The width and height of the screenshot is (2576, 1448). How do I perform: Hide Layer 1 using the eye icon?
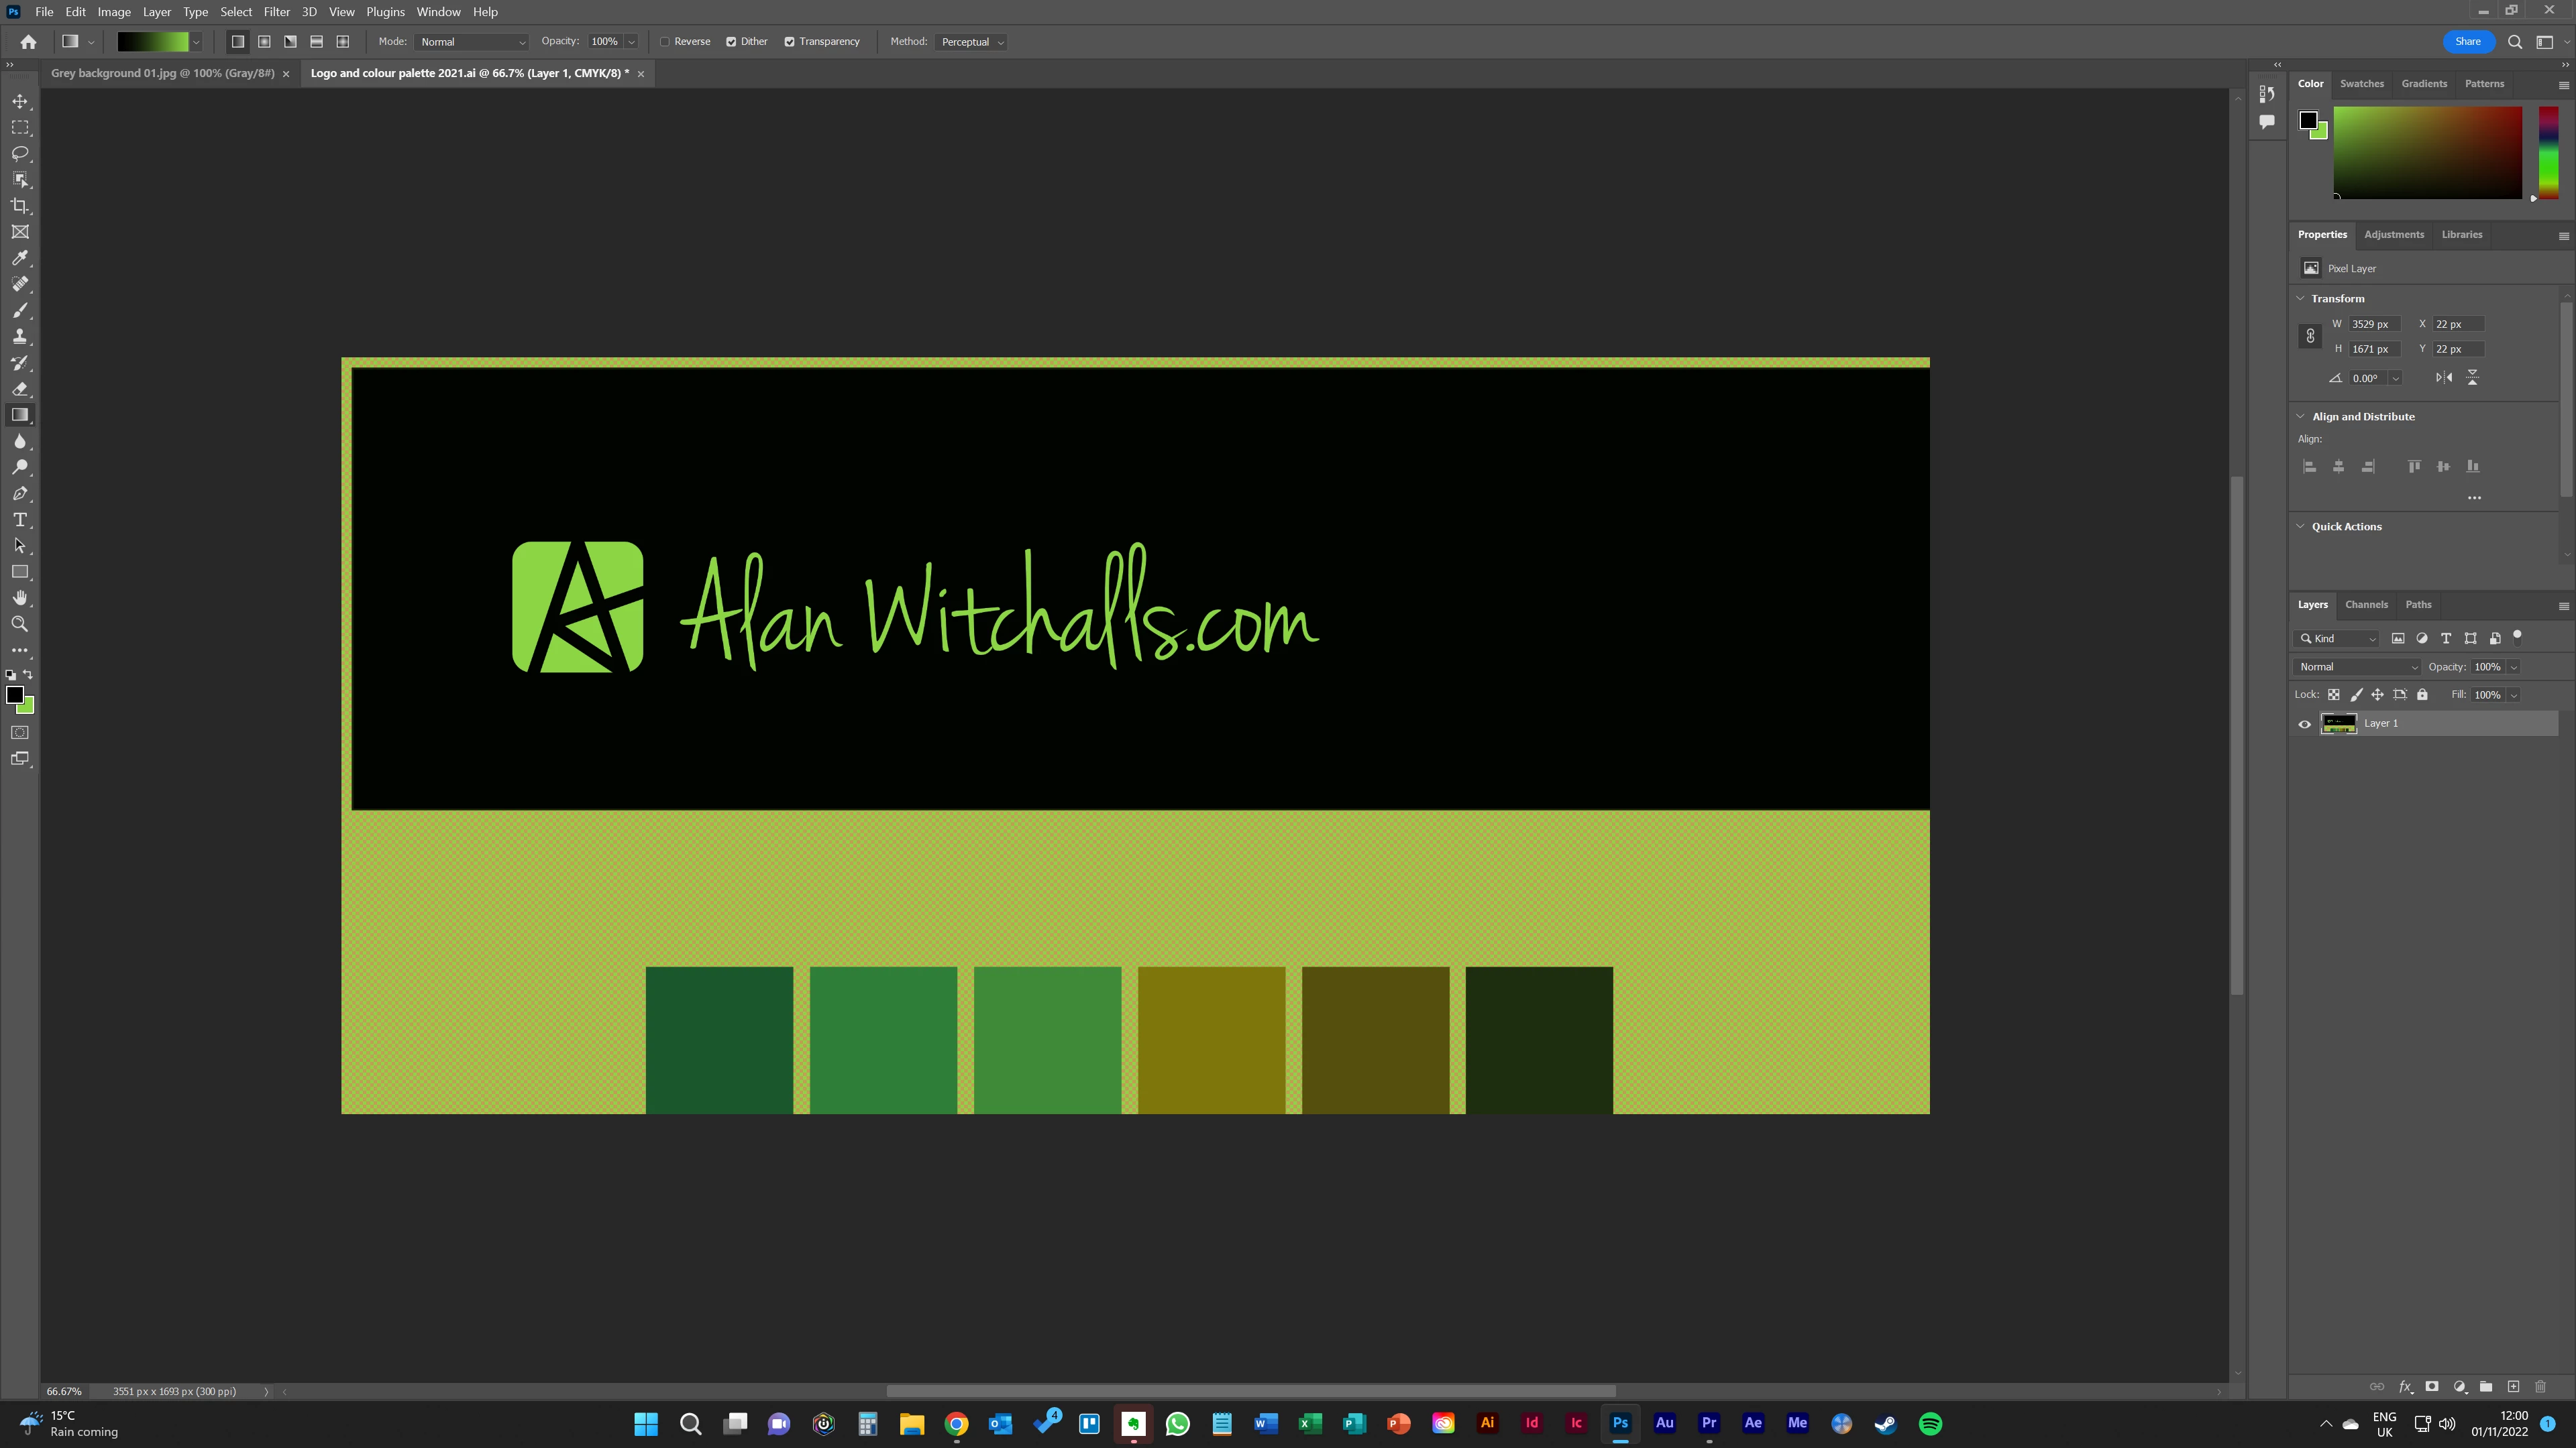click(2305, 723)
